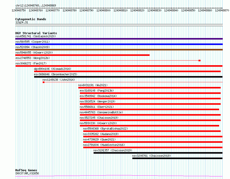Click the esv3549942 (Boomsma2014) label
Image resolution: width=230 pixels, height=179 pixels.
click(x=98, y=96)
